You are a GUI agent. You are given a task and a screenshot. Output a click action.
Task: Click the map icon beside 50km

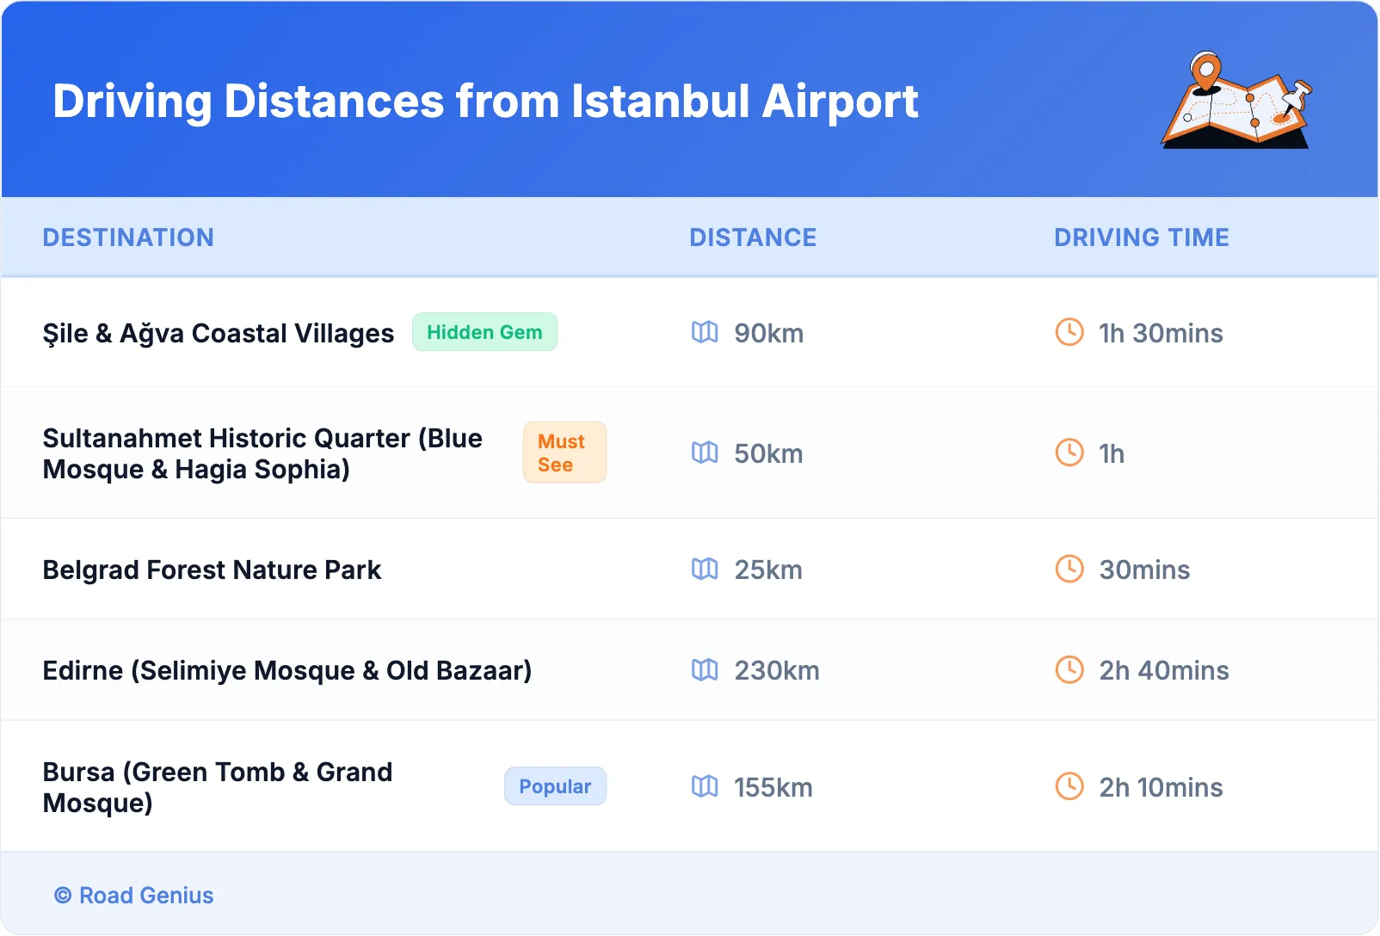click(705, 453)
